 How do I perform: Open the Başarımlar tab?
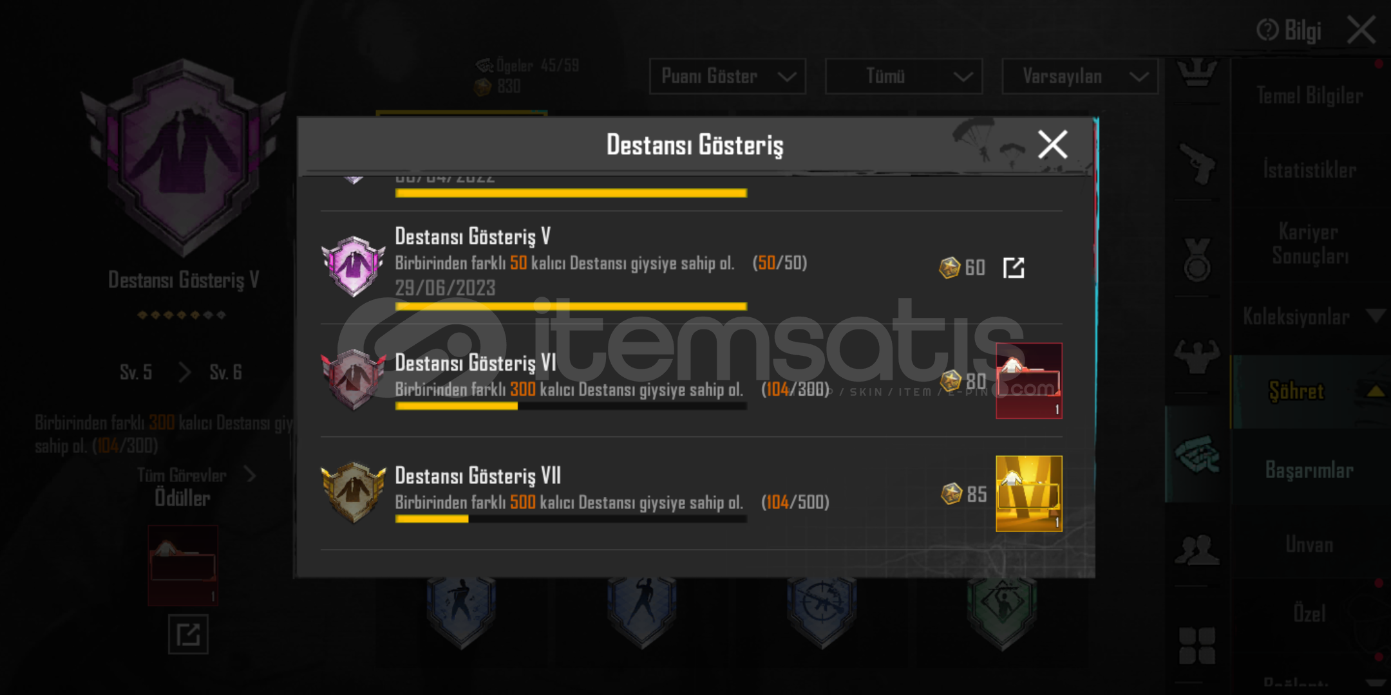(x=1310, y=470)
